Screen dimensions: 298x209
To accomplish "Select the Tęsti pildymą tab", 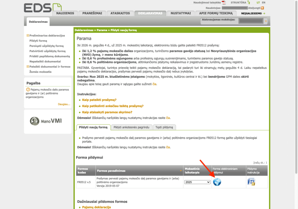I will pos(164,127).
